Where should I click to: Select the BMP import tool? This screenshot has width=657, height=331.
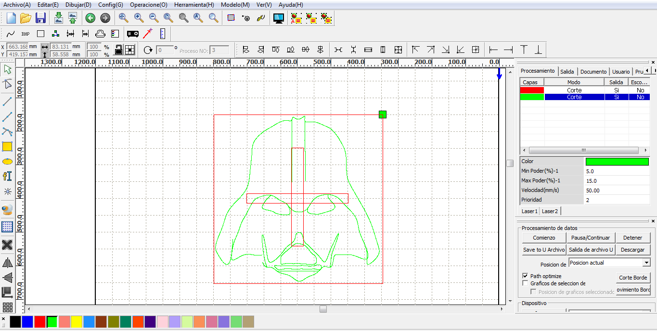pyautogui.click(x=26, y=34)
